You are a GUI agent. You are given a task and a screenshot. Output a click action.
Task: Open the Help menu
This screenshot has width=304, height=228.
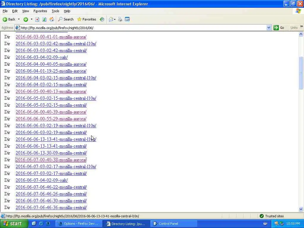[x=67, y=11]
